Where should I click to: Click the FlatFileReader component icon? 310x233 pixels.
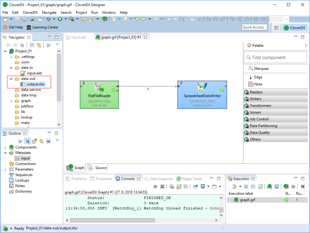pos(99,88)
